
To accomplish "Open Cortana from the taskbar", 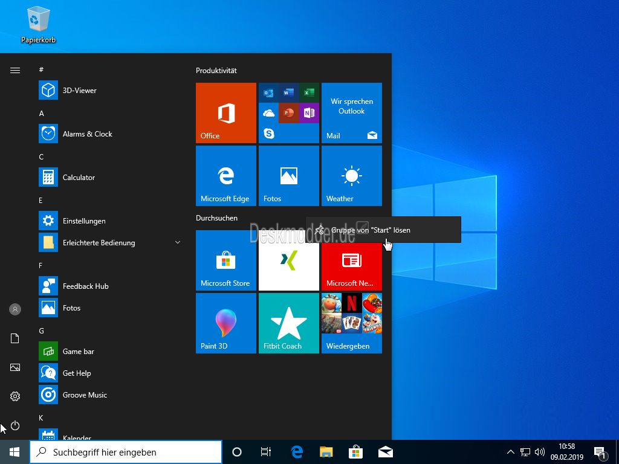I will [x=237, y=452].
